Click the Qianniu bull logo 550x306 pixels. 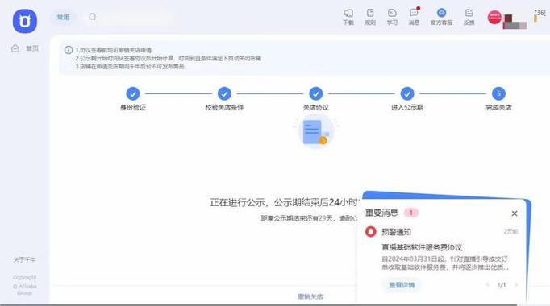pos(25,22)
